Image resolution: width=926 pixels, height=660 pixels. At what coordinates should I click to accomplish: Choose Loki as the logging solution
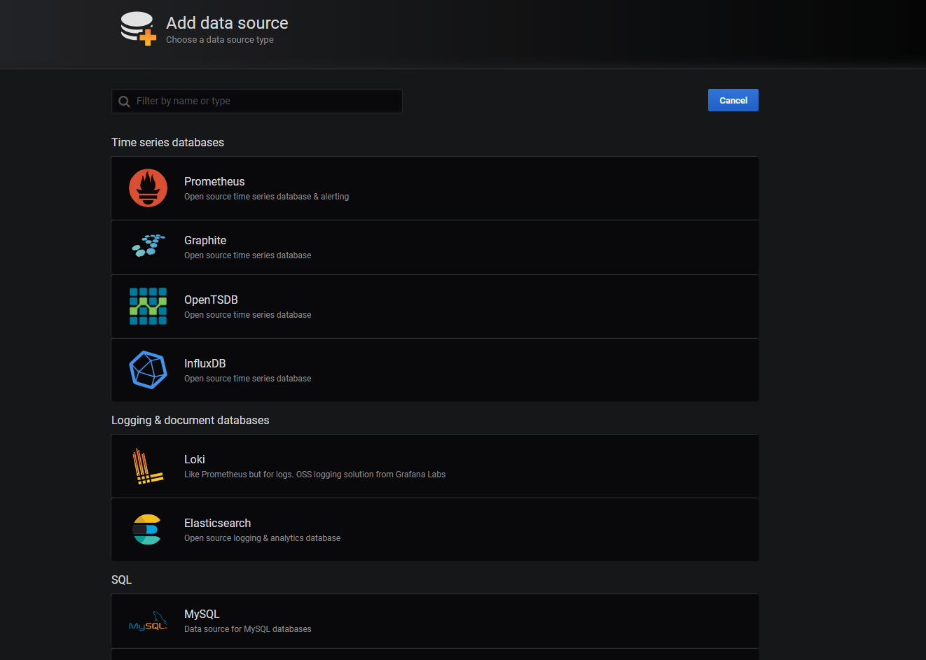click(434, 465)
